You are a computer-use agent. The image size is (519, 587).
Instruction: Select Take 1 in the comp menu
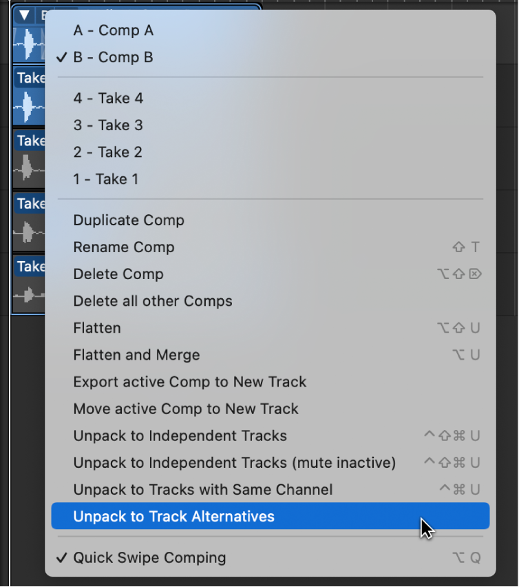(106, 178)
